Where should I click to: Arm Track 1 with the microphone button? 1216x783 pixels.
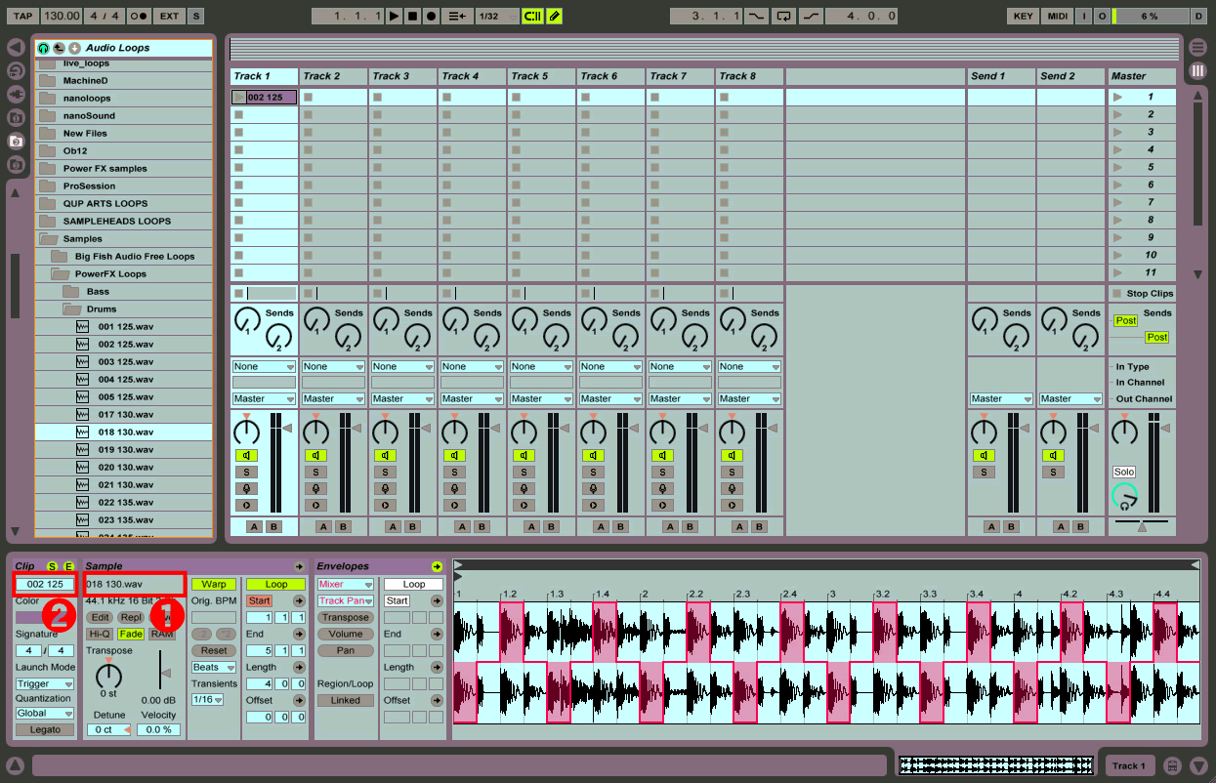click(247, 488)
